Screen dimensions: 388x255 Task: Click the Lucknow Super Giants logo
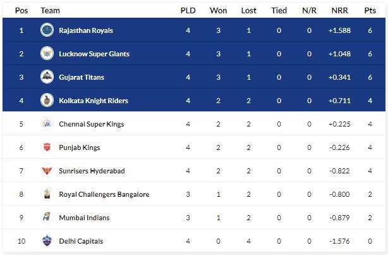47,53
